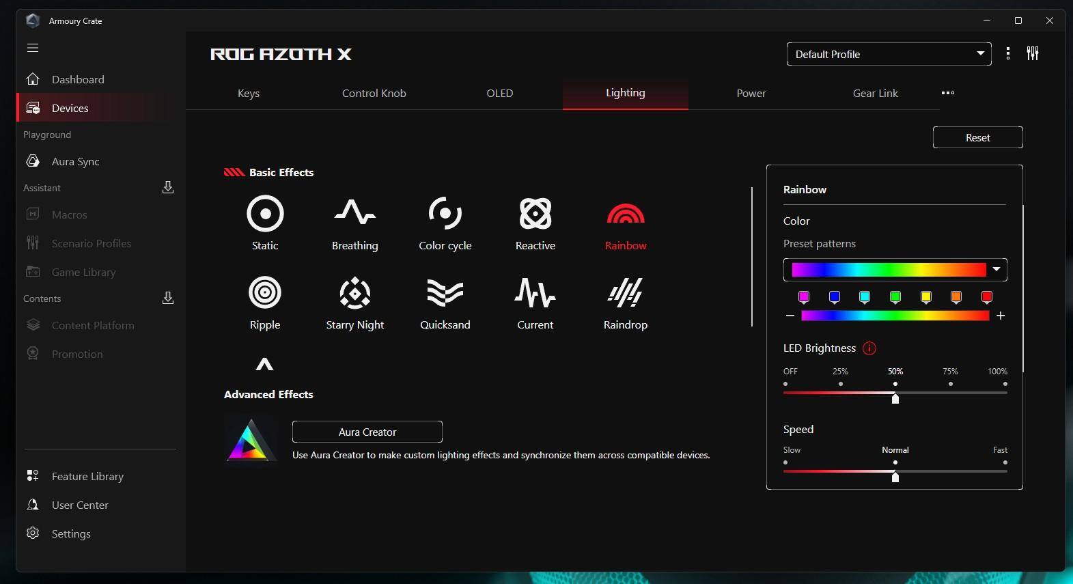The image size is (1073, 584).
Task: Switch to the Control Knob tab
Action: [x=374, y=94]
